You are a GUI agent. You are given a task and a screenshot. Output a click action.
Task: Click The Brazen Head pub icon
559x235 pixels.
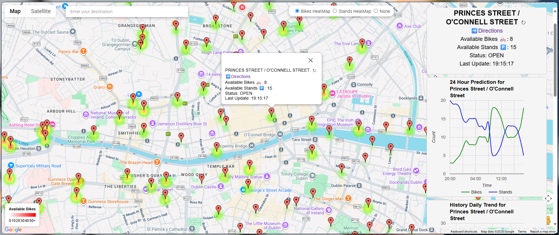(157, 162)
